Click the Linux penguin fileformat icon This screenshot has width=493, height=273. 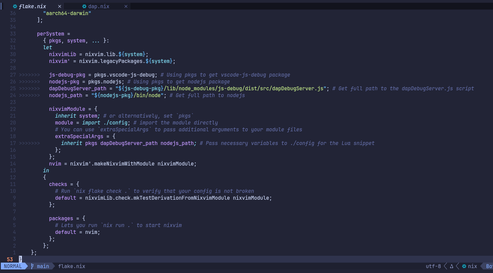point(452,266)
